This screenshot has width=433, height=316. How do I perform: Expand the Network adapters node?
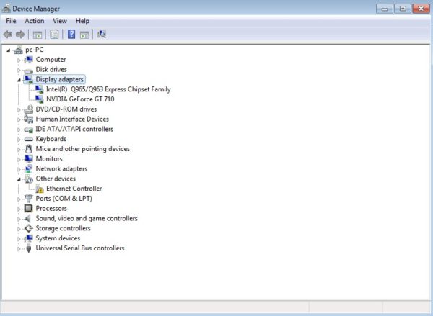(19, 169)
